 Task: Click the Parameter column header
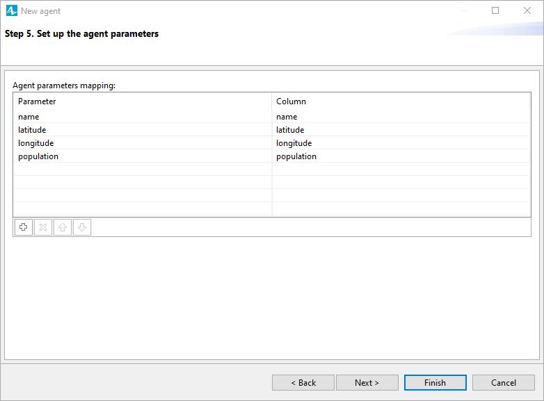[143, 101]
